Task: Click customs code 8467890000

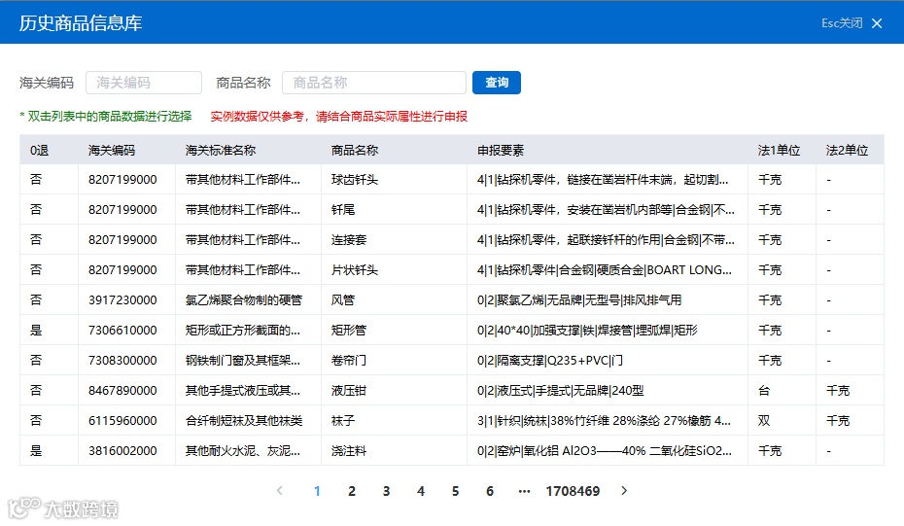Action: pos(122,391)
